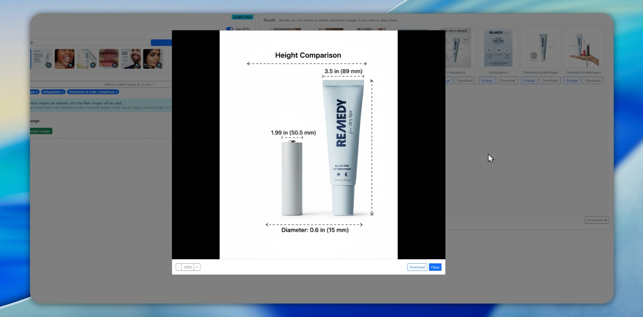Zoom in with the plus button

pos(197,267)
